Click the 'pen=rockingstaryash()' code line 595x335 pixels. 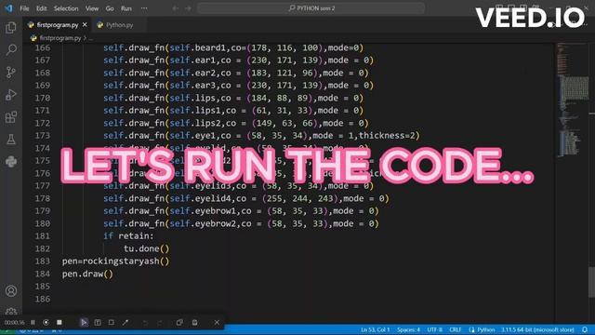tap(115, 261)
